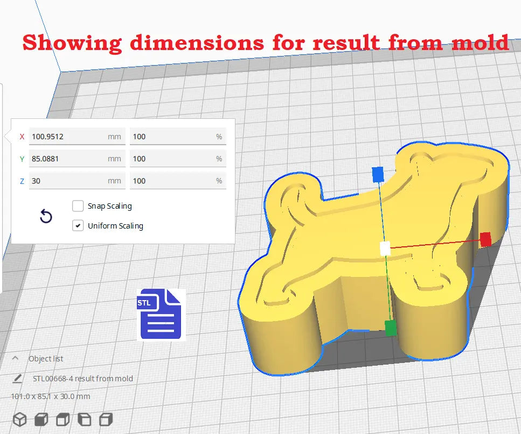Select the front view cube icon

(x=41, y=419)
